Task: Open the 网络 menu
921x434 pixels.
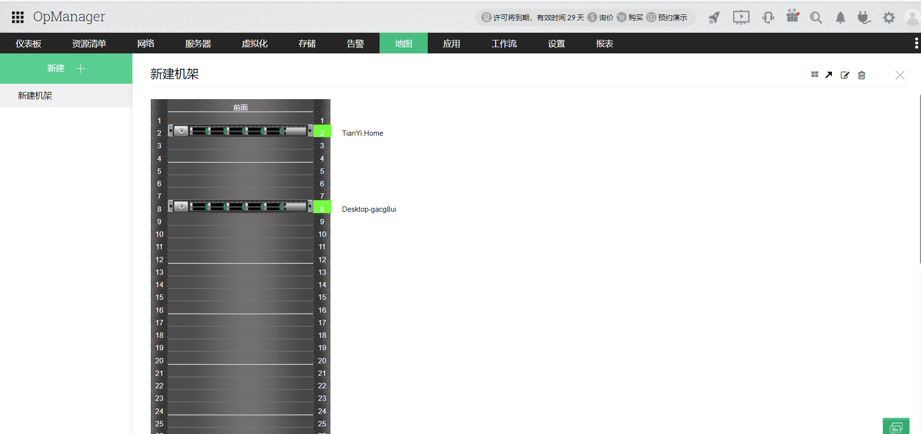Action: point(146,43)
